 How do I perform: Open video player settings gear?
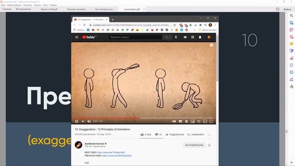186,121
